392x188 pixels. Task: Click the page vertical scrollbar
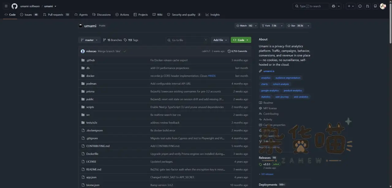(390, 24)
